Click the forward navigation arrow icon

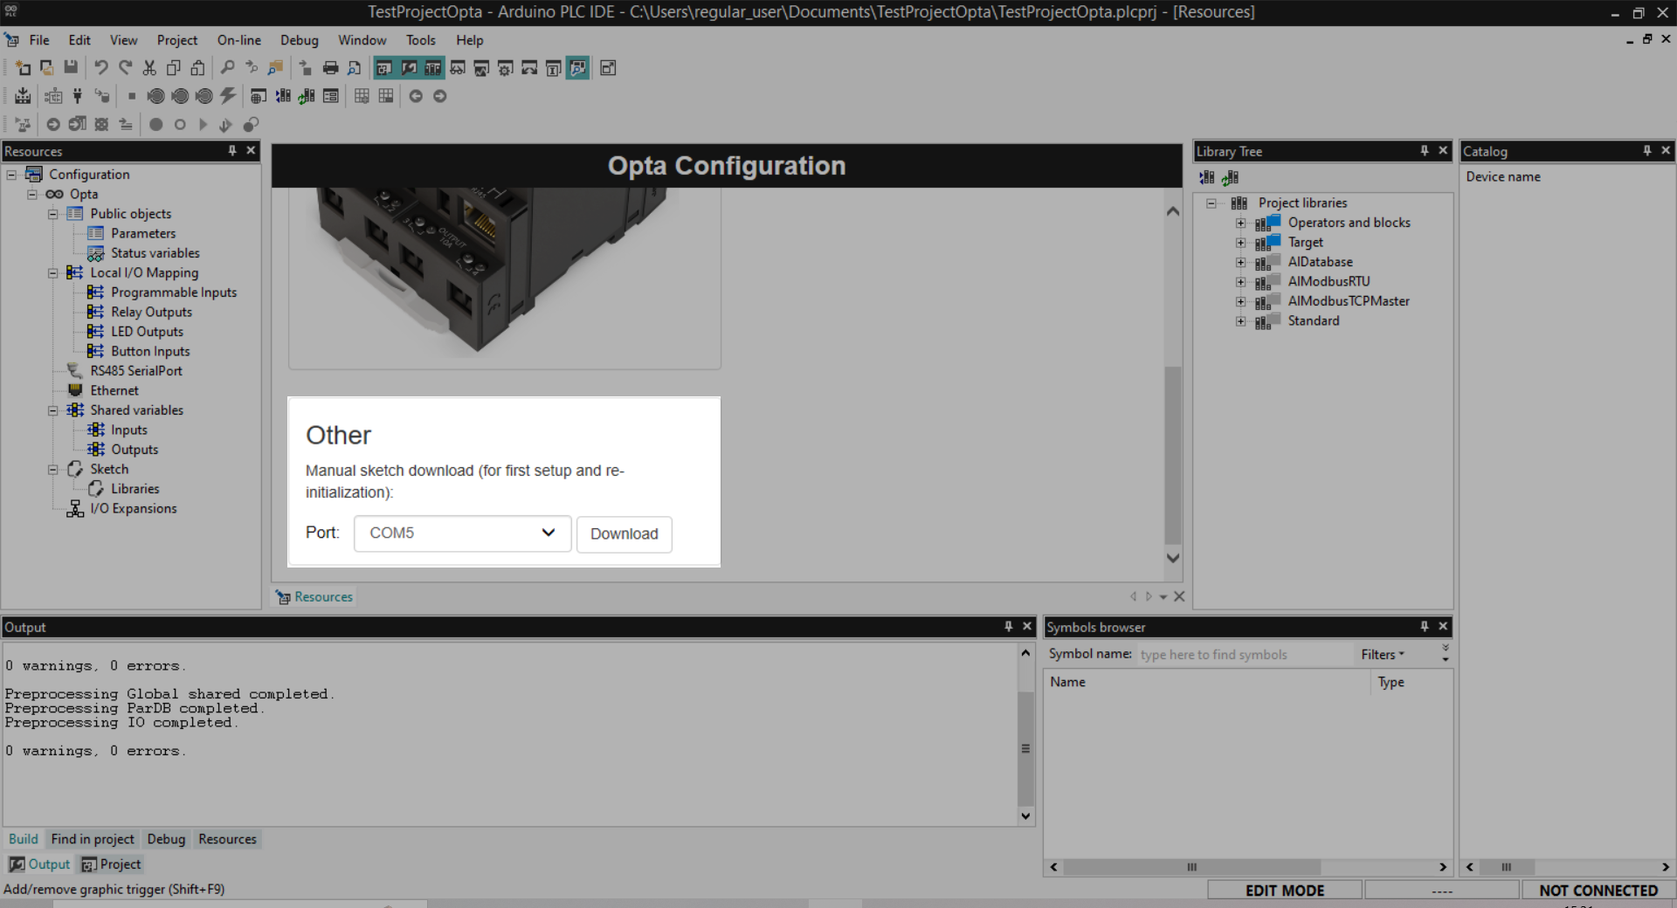click(x=440, y=96)
